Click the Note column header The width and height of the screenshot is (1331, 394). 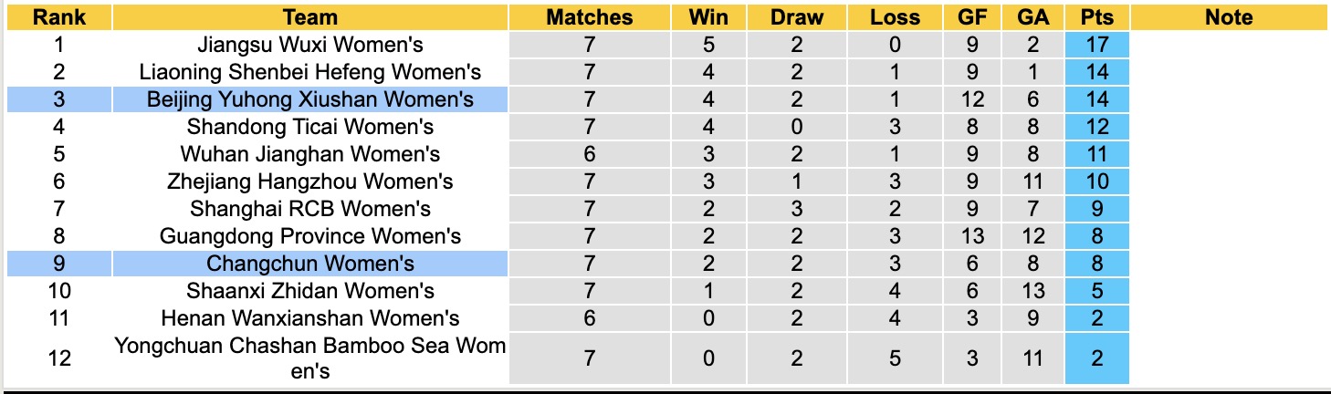tap(1229, 17)
